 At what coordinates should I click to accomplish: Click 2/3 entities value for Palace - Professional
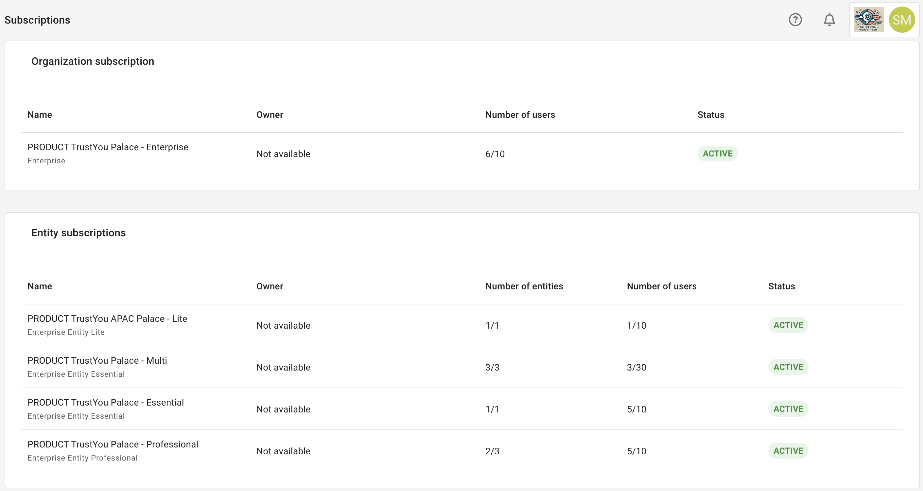click(492, 451)
